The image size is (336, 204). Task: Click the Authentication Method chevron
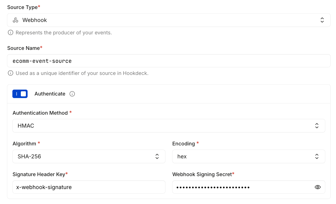pyautogui.click(x=317, y=126)
